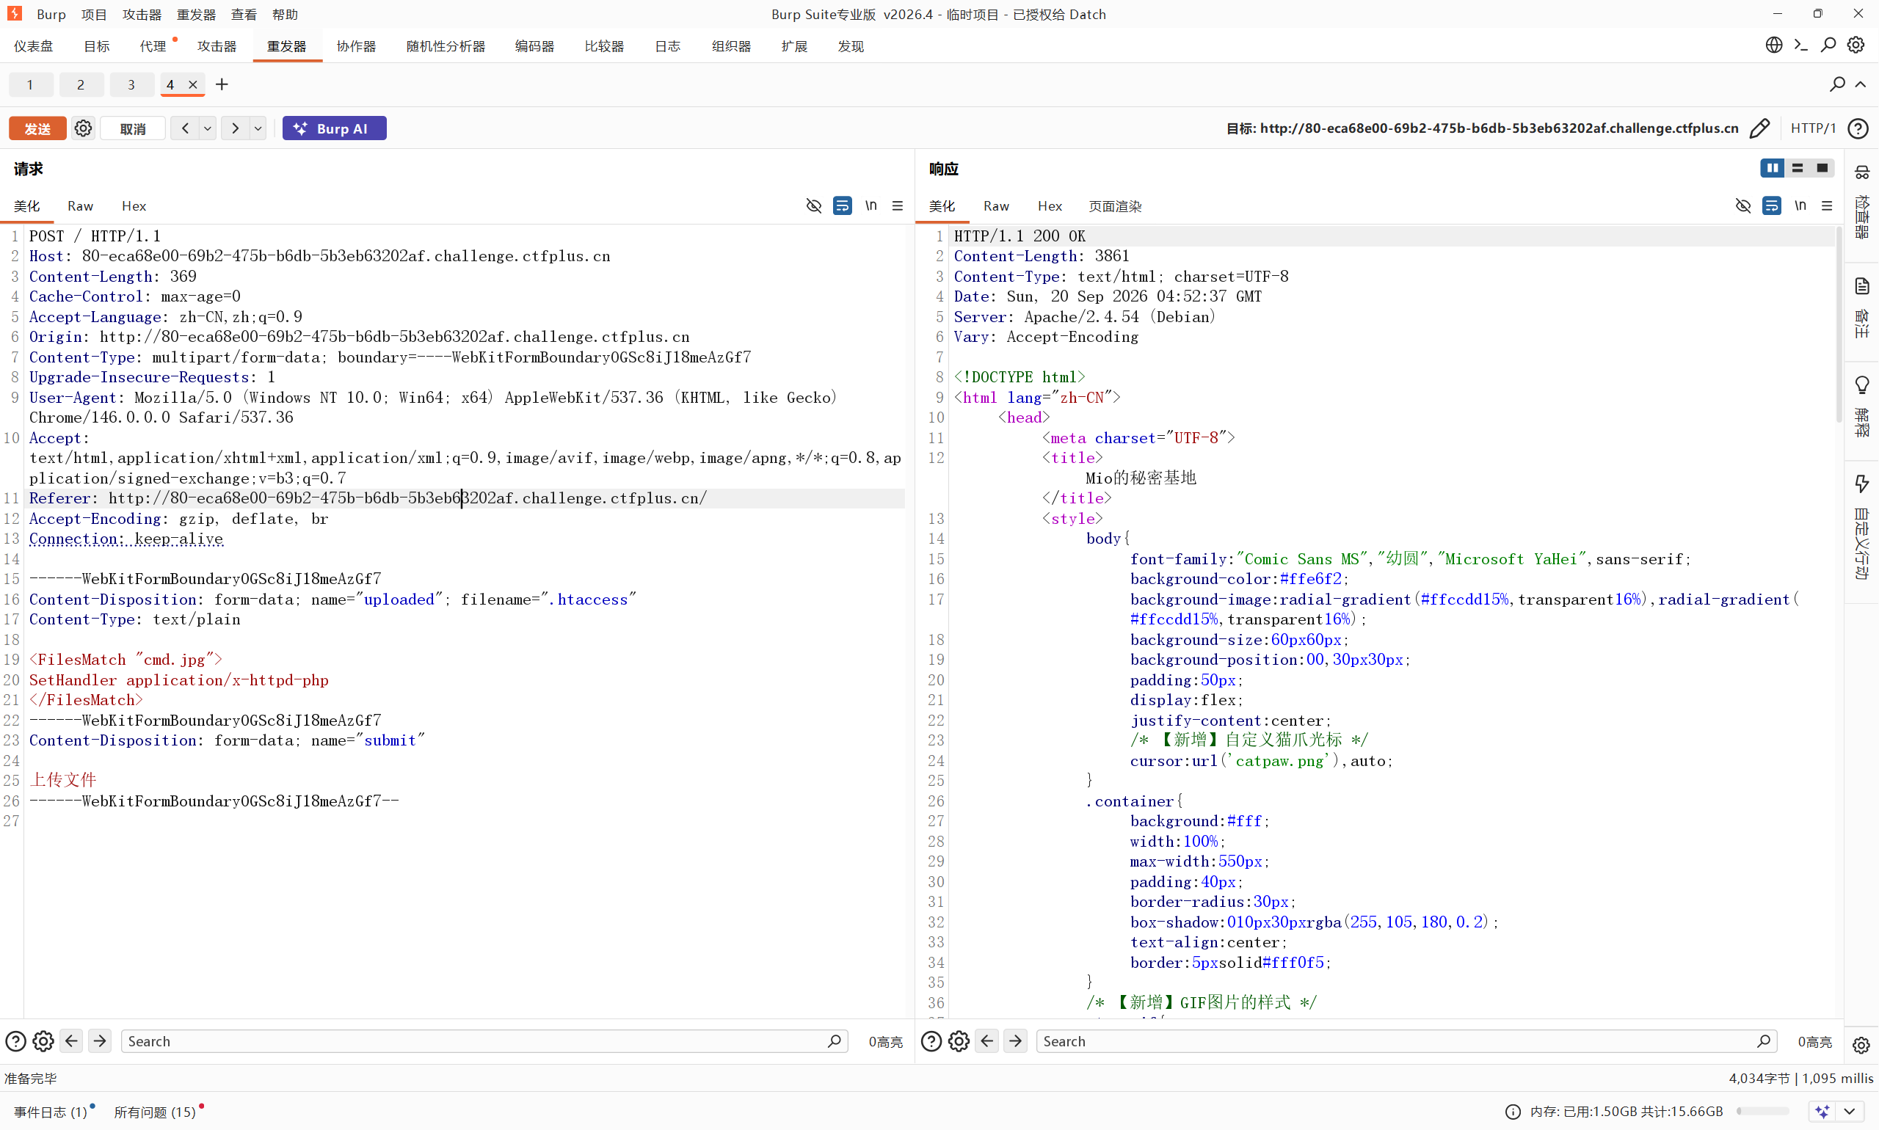Click the orange 发送 send button
Viewport: 1879px width, 1130px height.
[37, 128]
